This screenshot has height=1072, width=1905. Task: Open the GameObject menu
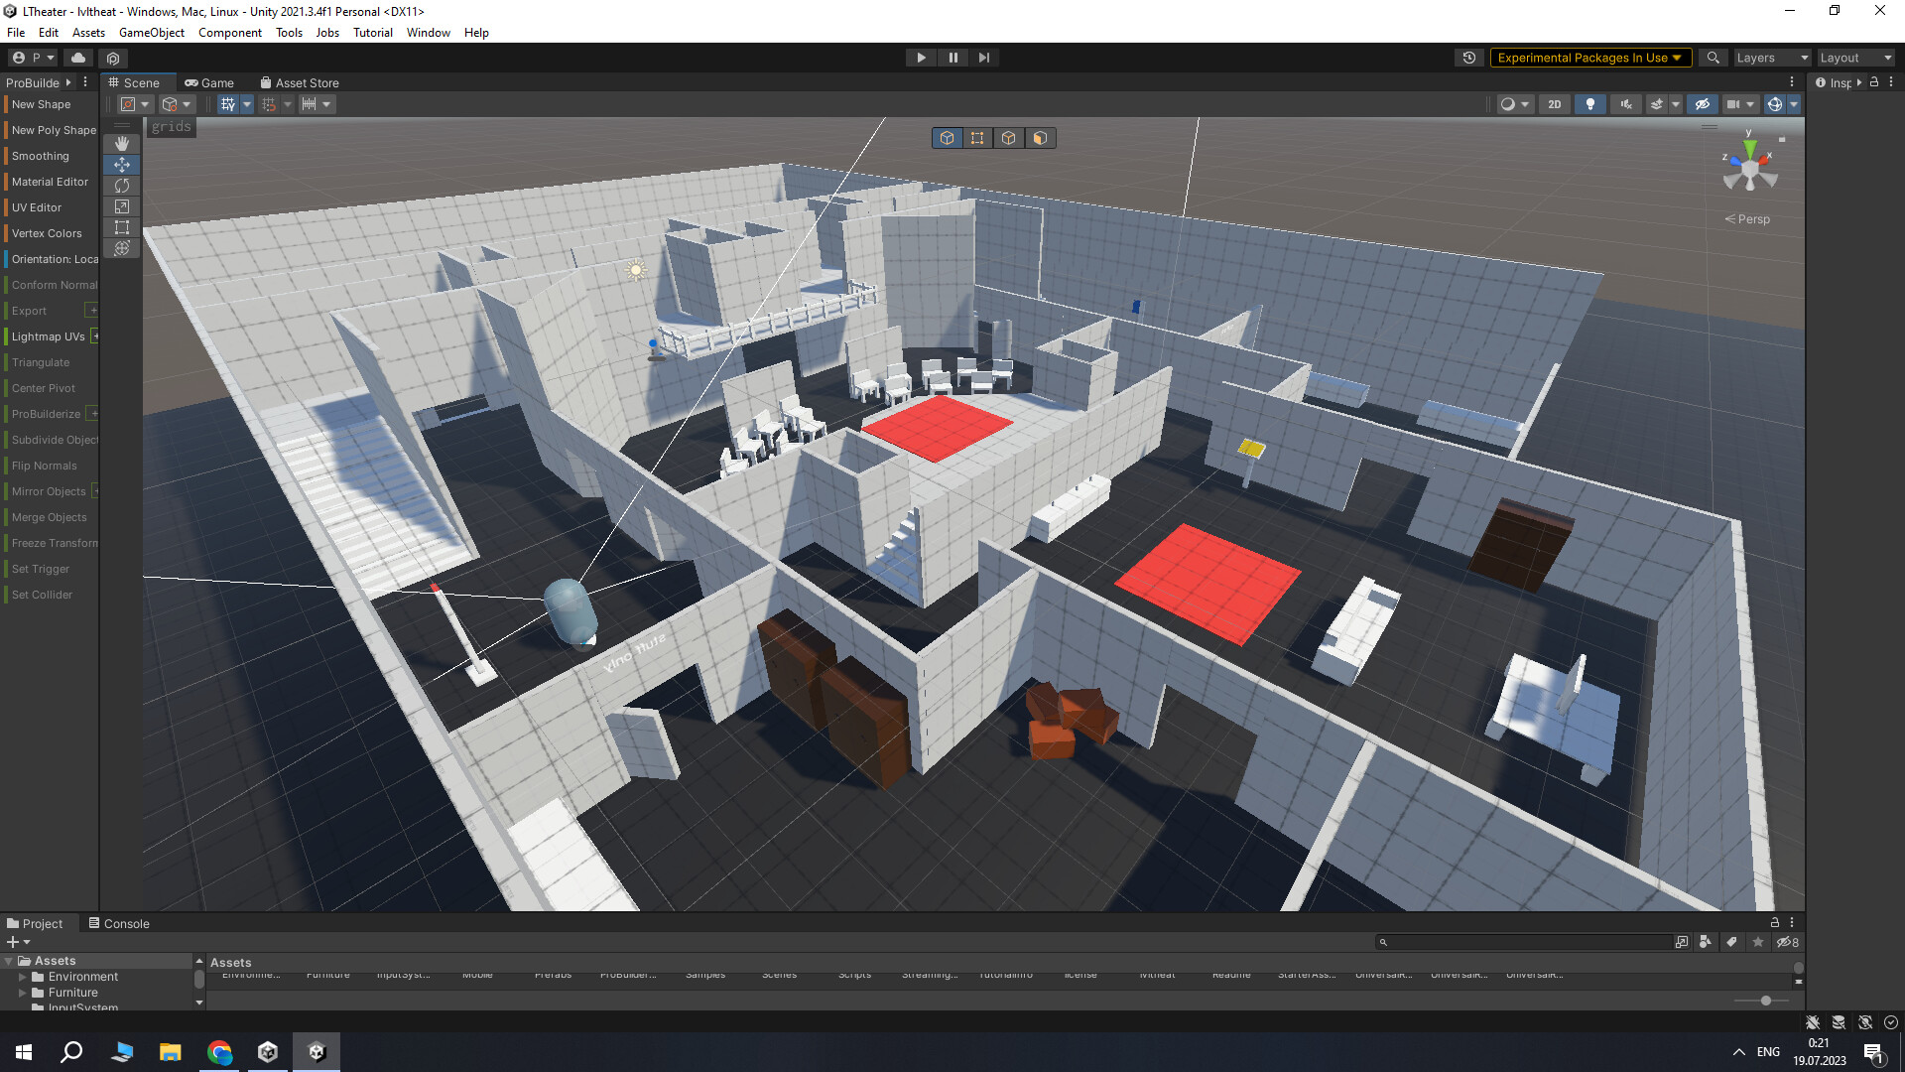(x=151, y=33)
